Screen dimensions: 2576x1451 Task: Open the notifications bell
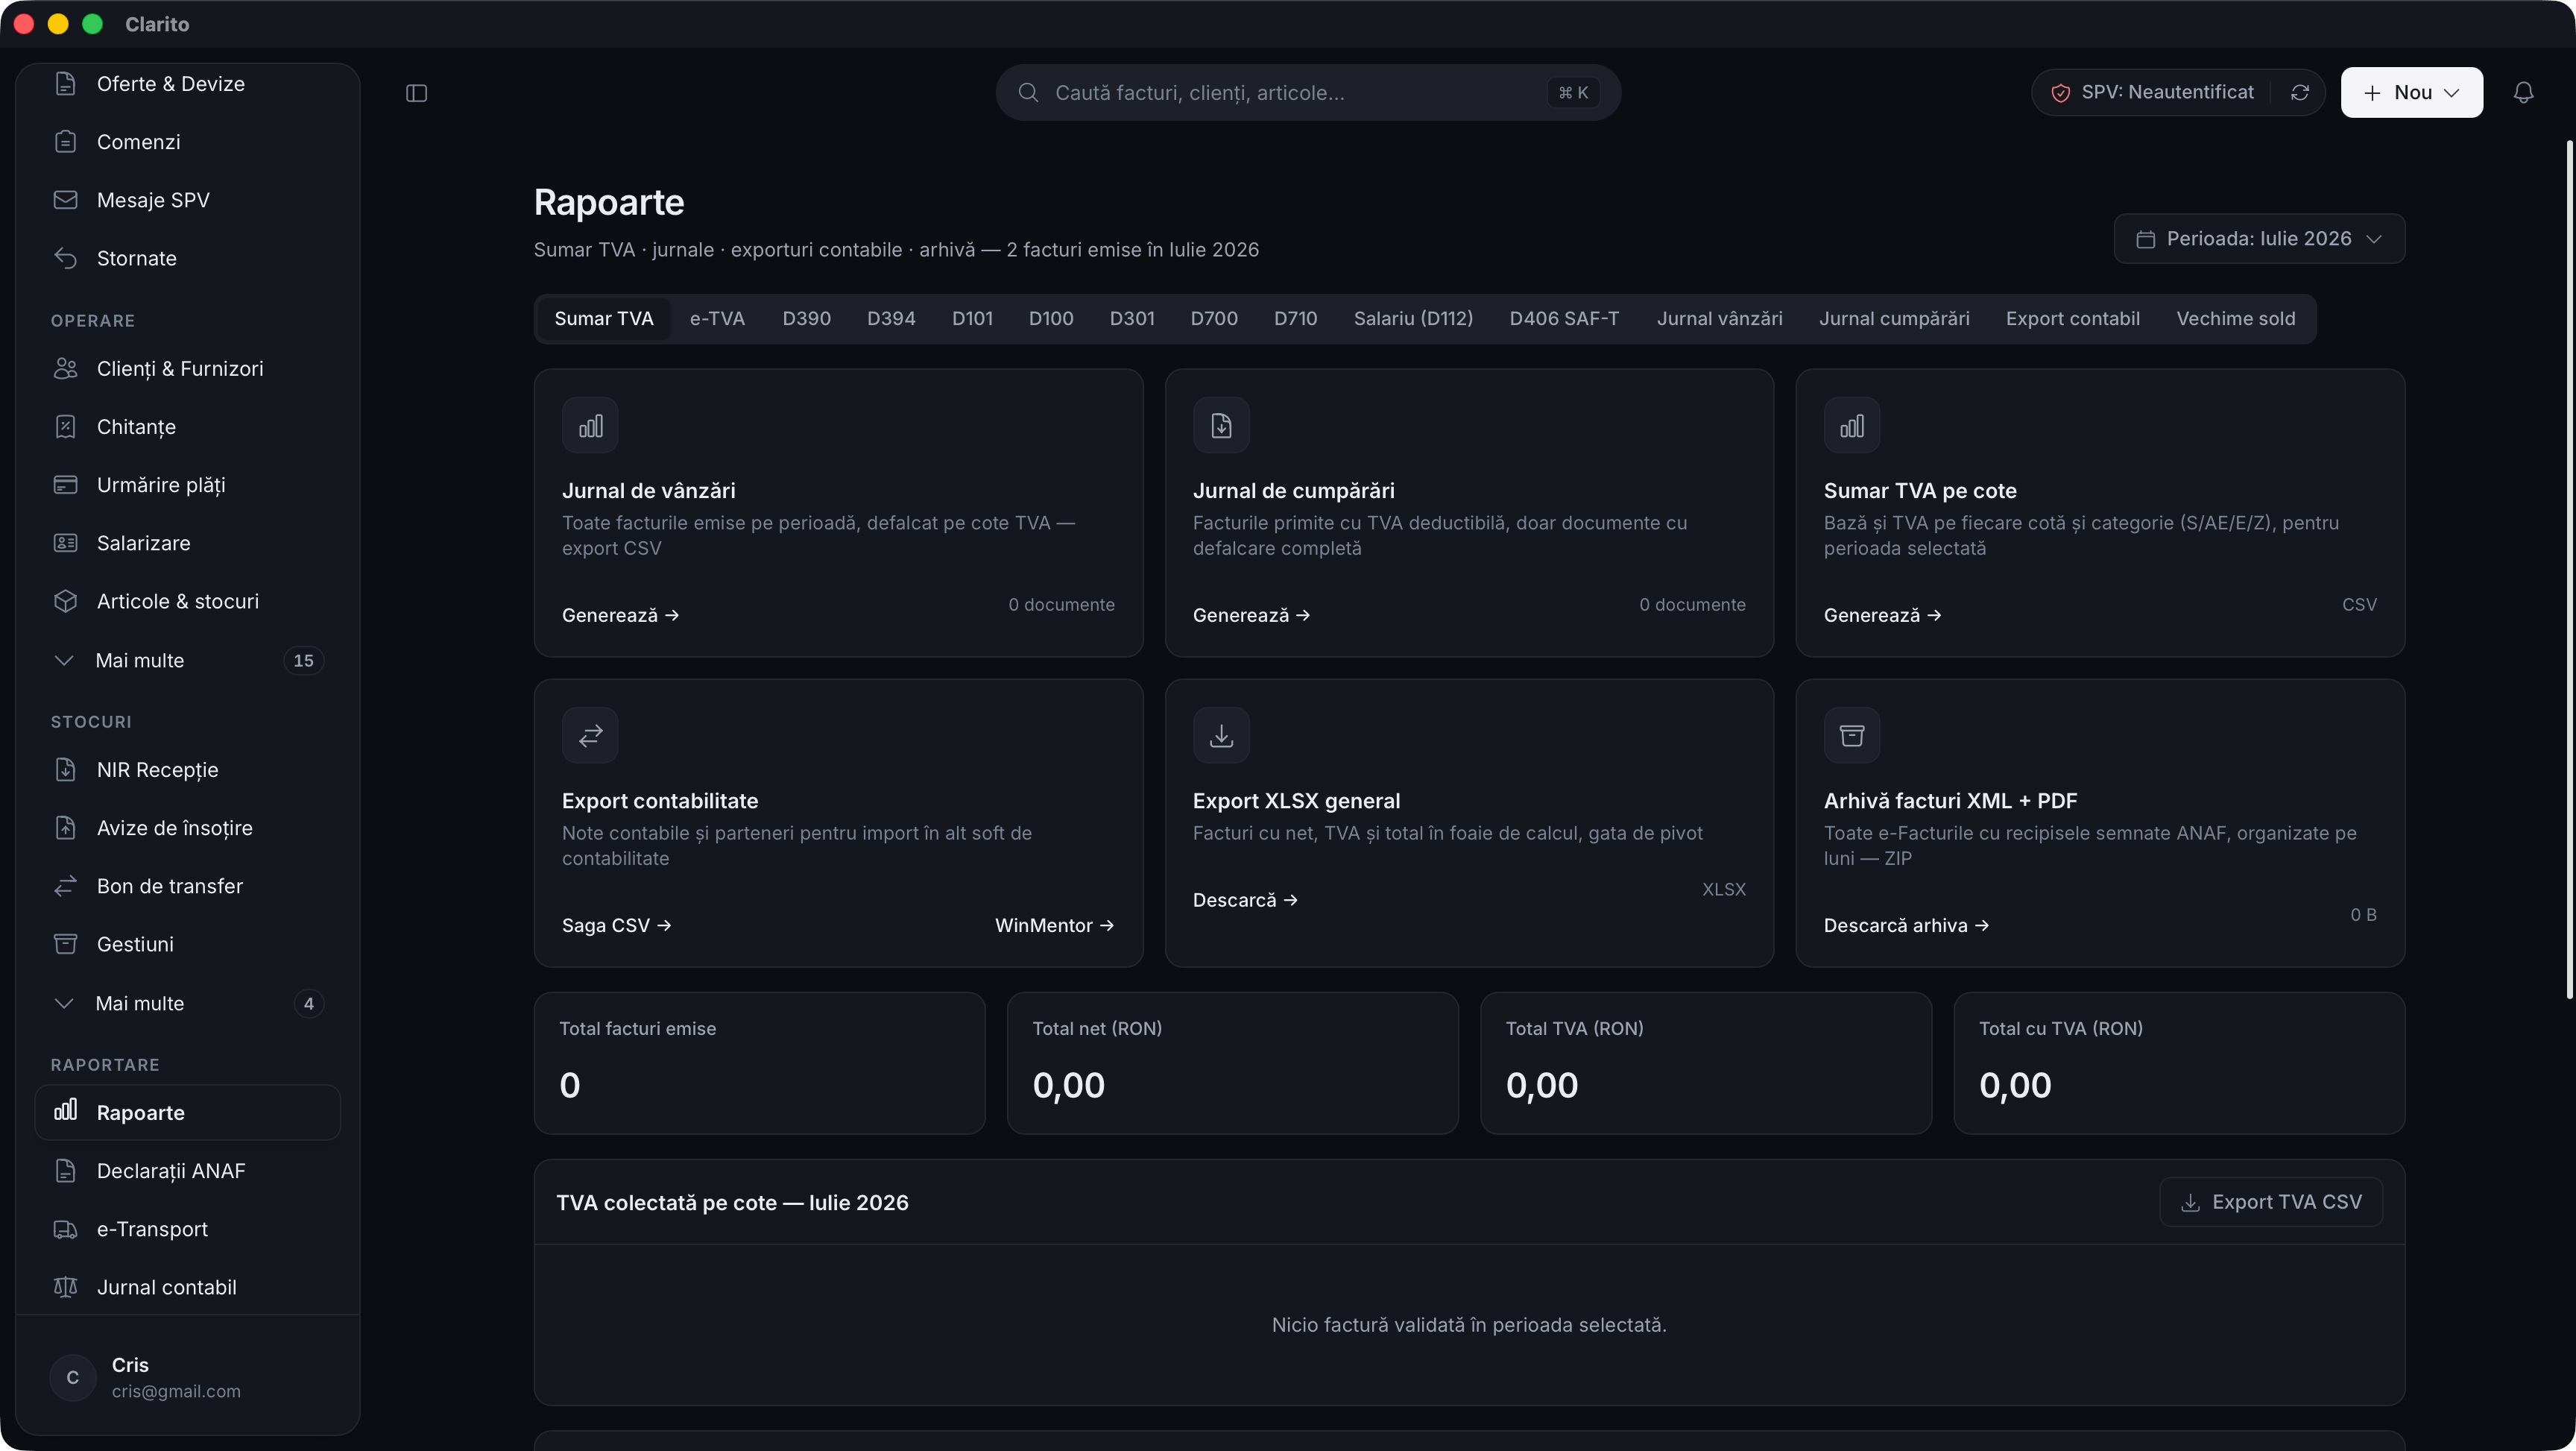[2523, 92]
